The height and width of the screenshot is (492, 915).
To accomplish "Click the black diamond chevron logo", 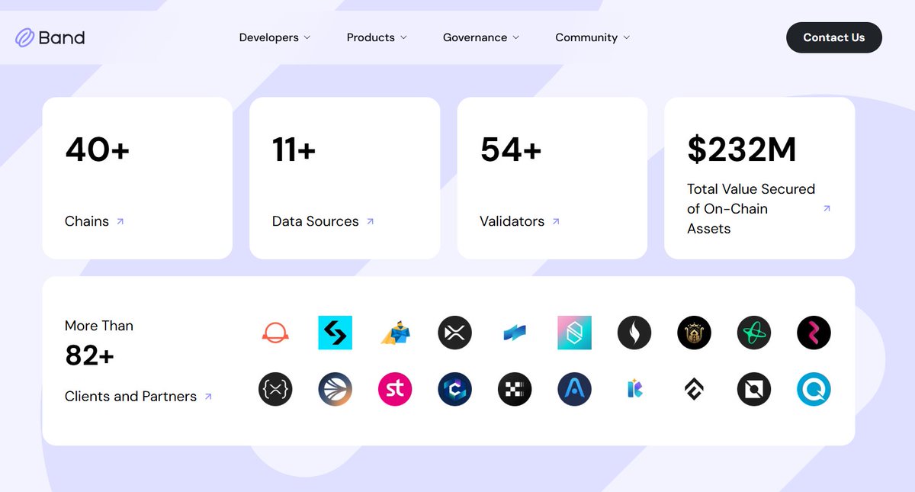I will 694,390.
